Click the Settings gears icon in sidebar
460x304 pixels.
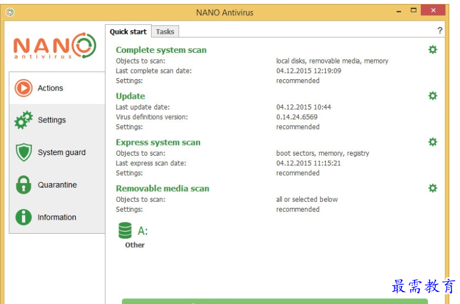click(24, 120)
